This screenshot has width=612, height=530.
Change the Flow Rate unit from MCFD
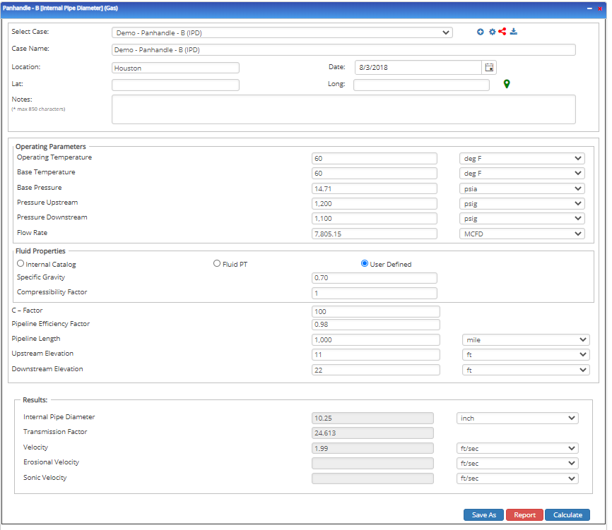[522, 234]
